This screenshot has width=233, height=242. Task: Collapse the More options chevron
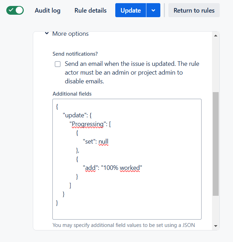(x=46, y=34)
